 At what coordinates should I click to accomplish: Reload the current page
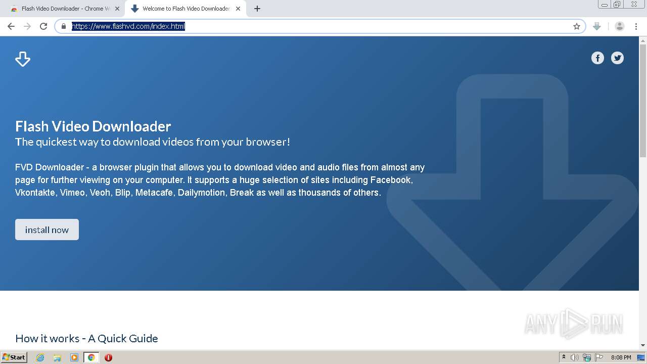[x=43, y=26]
